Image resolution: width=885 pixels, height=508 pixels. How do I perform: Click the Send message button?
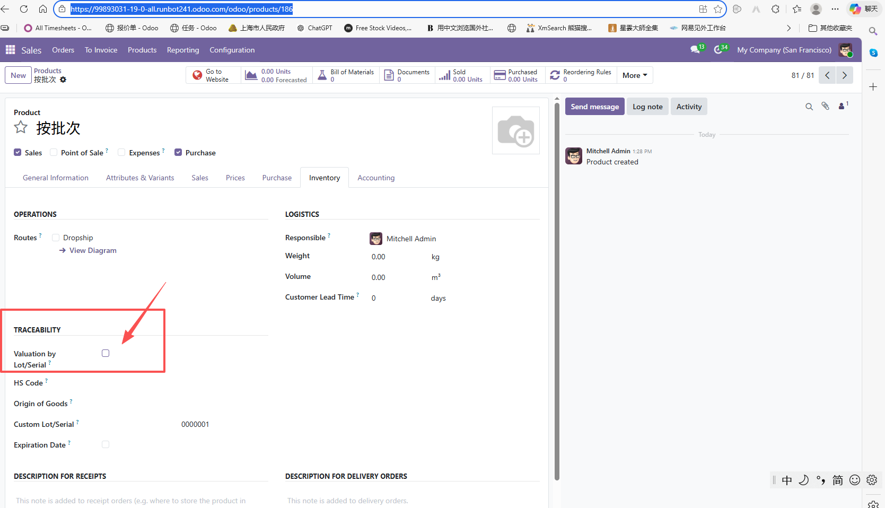594,107
